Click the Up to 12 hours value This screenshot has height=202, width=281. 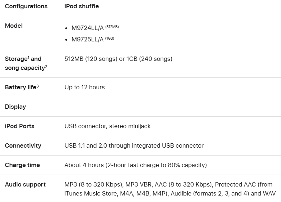point(84,87)
